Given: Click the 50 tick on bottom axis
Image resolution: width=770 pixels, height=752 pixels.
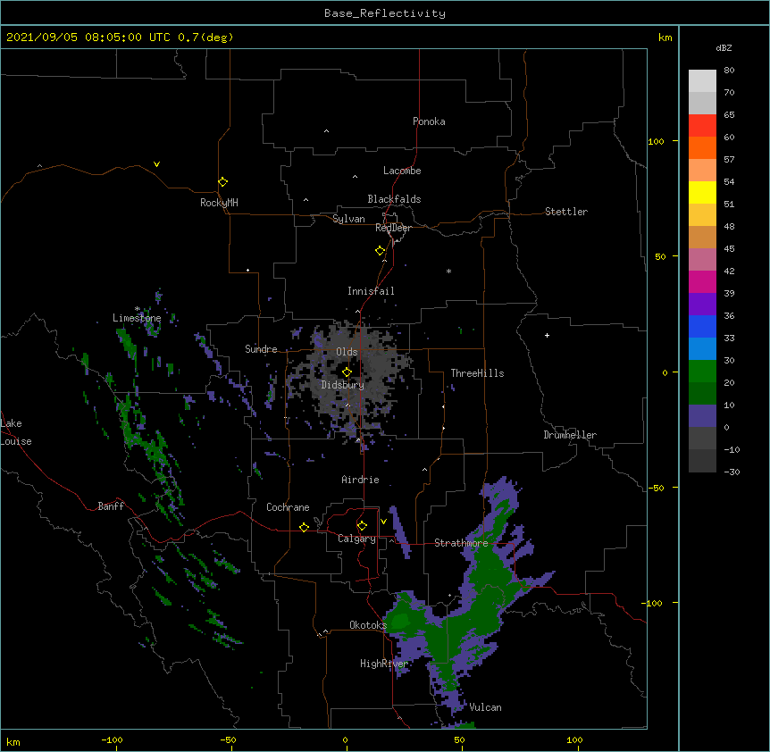Looking at the screenshot, I should click(459, 739).
